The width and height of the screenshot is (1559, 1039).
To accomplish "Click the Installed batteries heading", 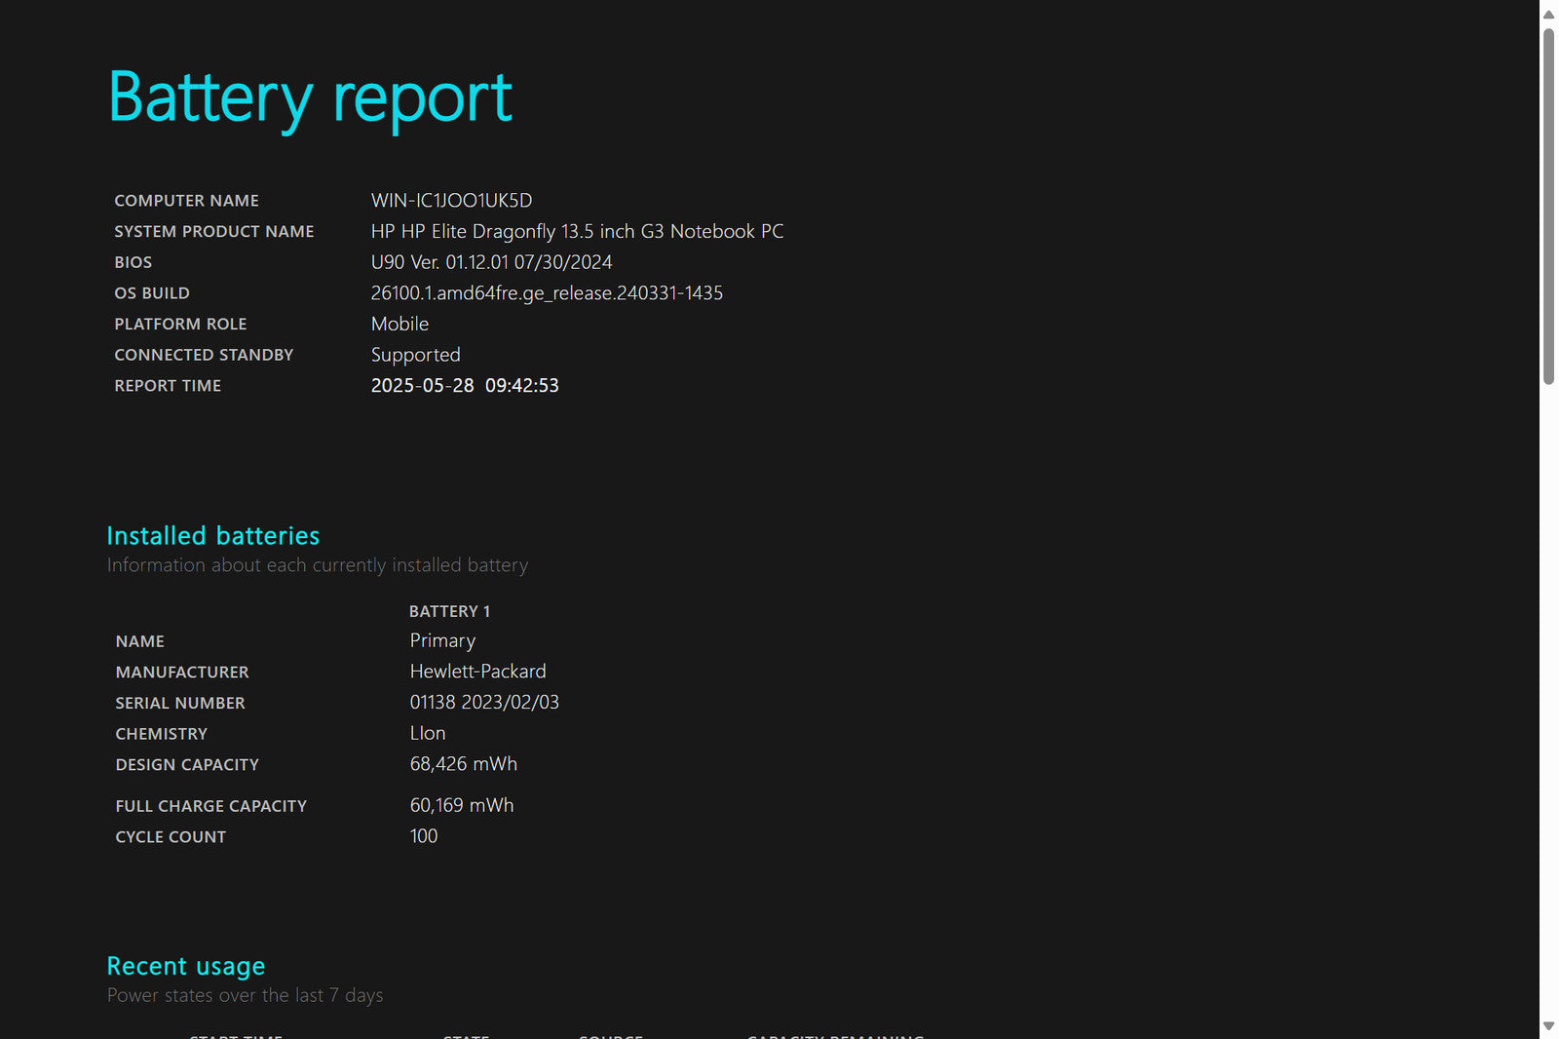I will [212, 536].
